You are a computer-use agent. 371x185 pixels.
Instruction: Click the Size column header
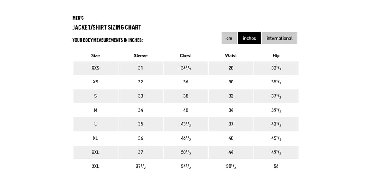point(95,55)
